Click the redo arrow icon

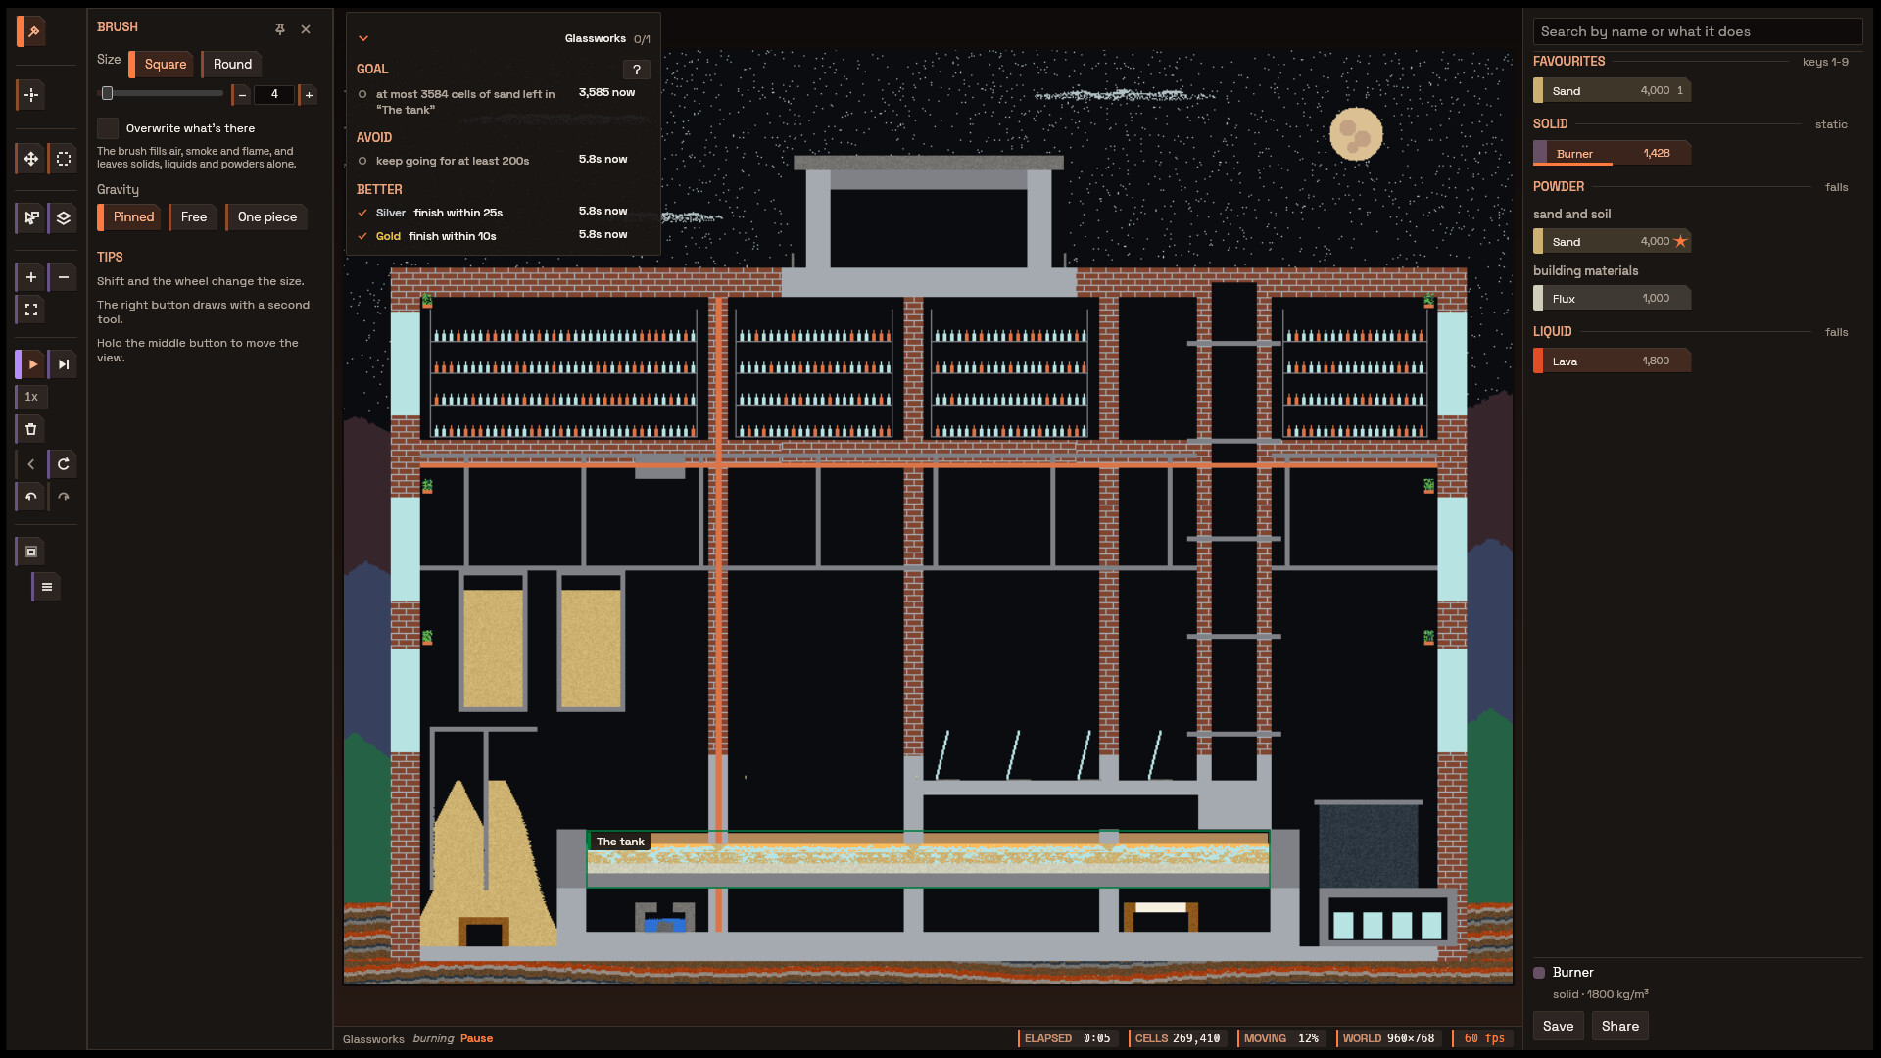64,497
